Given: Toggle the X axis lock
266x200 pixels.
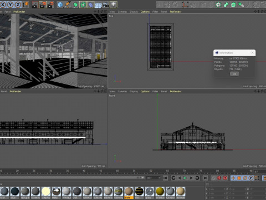Looking at the screenshot, I should pos(3,4).
